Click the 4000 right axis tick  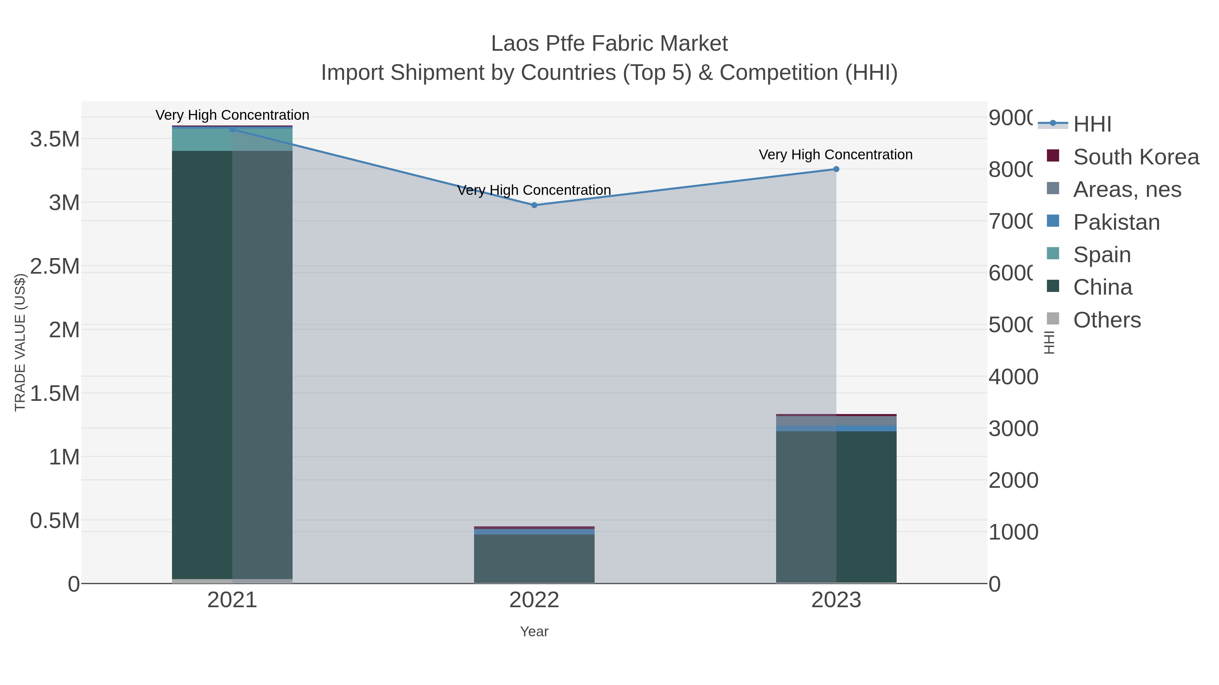pos(1013,377)
